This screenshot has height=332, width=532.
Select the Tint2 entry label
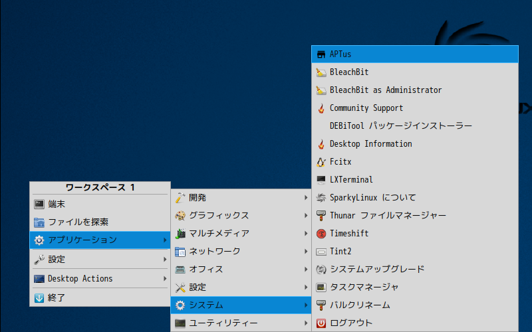pyautogui.click(x=340, y=252)
